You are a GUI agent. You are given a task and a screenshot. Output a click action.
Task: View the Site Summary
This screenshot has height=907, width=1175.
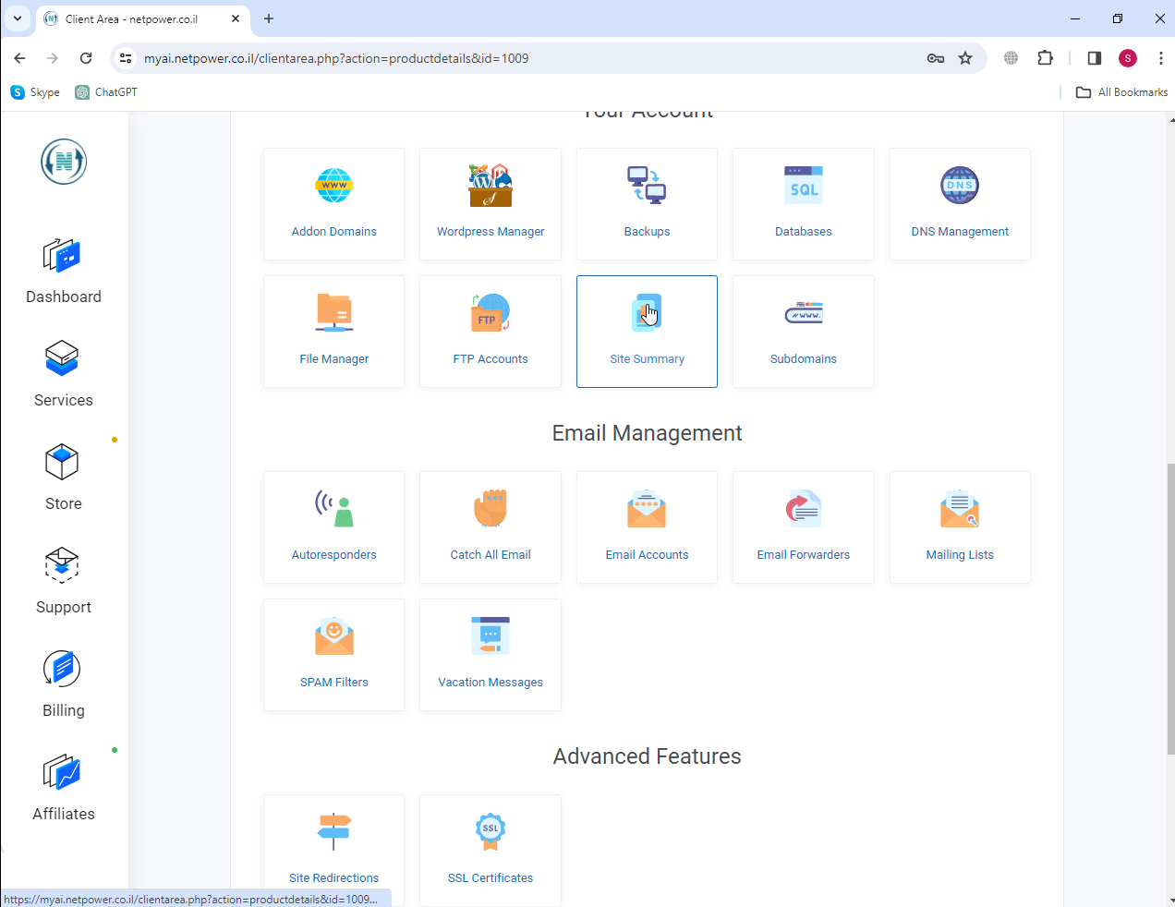(647, 332)
